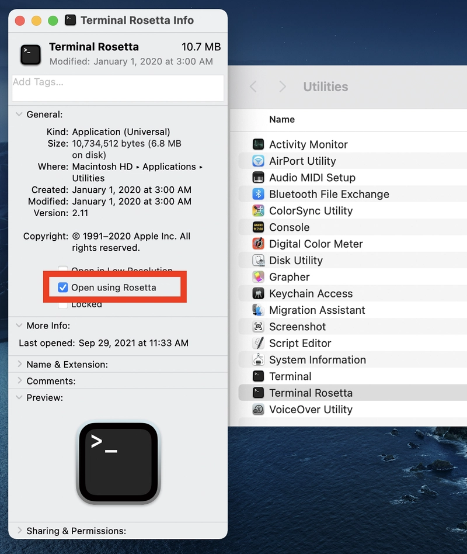Screen dimensions: 467x554
Task: Collapse the More Info section
Action: click(x=19, y=326)
